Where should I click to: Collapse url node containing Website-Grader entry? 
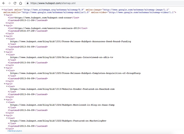pyautogui.click(x=4, y=84)
